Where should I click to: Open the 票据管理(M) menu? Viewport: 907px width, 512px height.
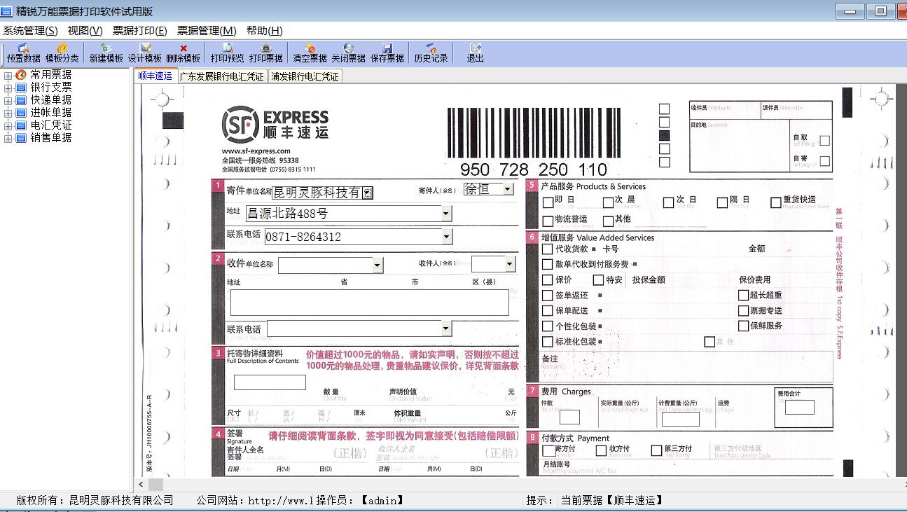pyautogui.click(x=207, y=31)
